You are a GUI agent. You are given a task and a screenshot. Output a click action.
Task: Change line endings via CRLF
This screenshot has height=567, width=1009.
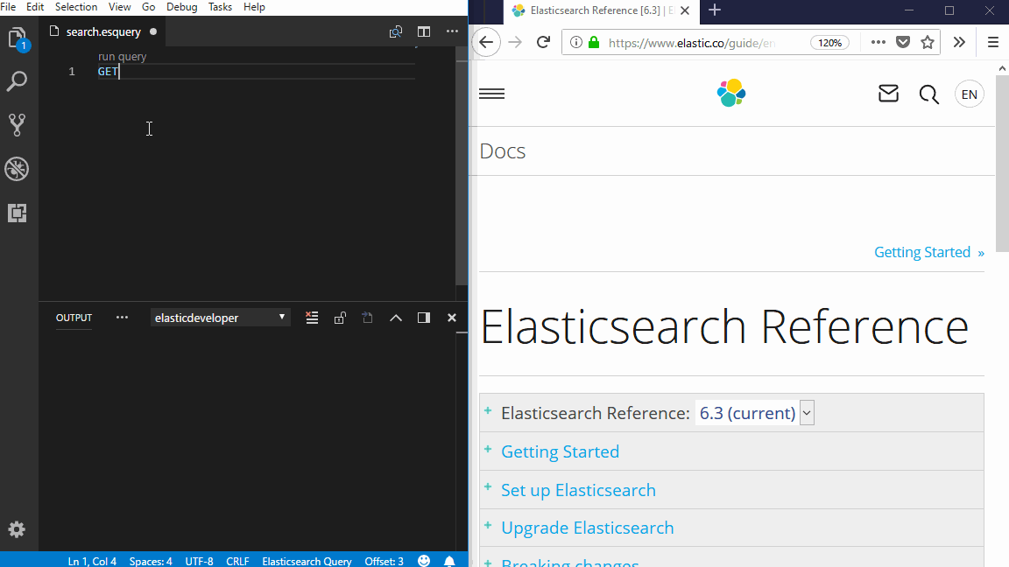[x=237, y=561]
